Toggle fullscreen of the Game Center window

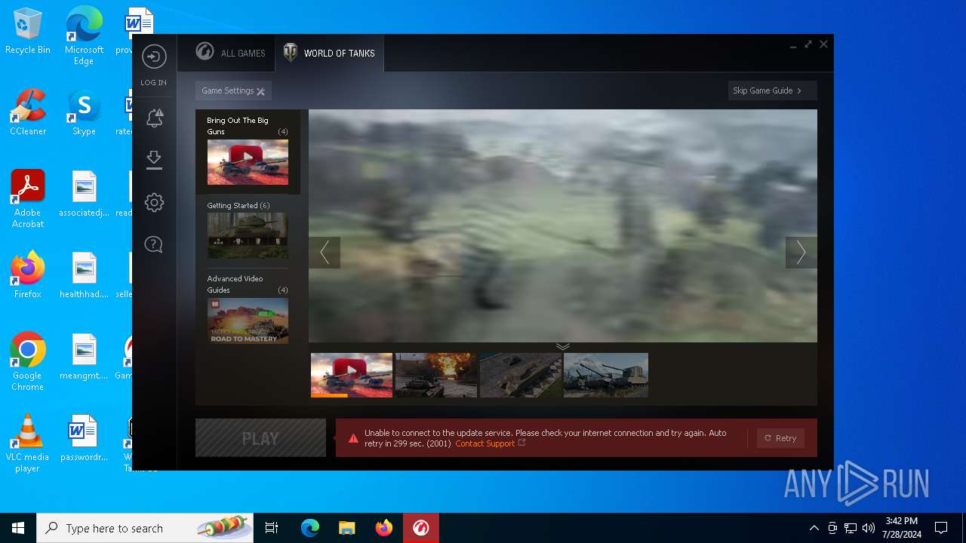pyautogui.click(x=808, y=44)
